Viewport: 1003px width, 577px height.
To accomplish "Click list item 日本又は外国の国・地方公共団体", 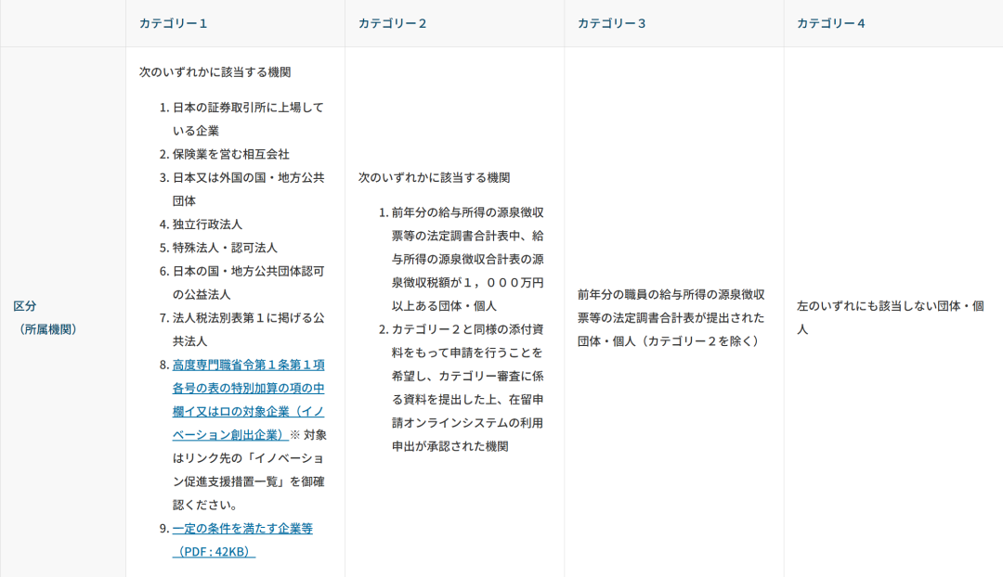I will 248,188.
